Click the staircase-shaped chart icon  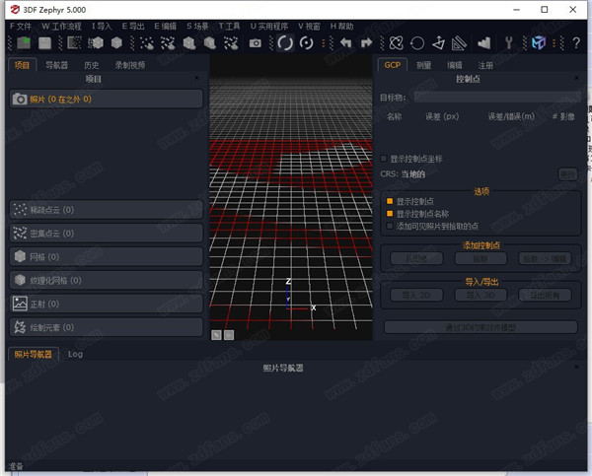(483, 43)
